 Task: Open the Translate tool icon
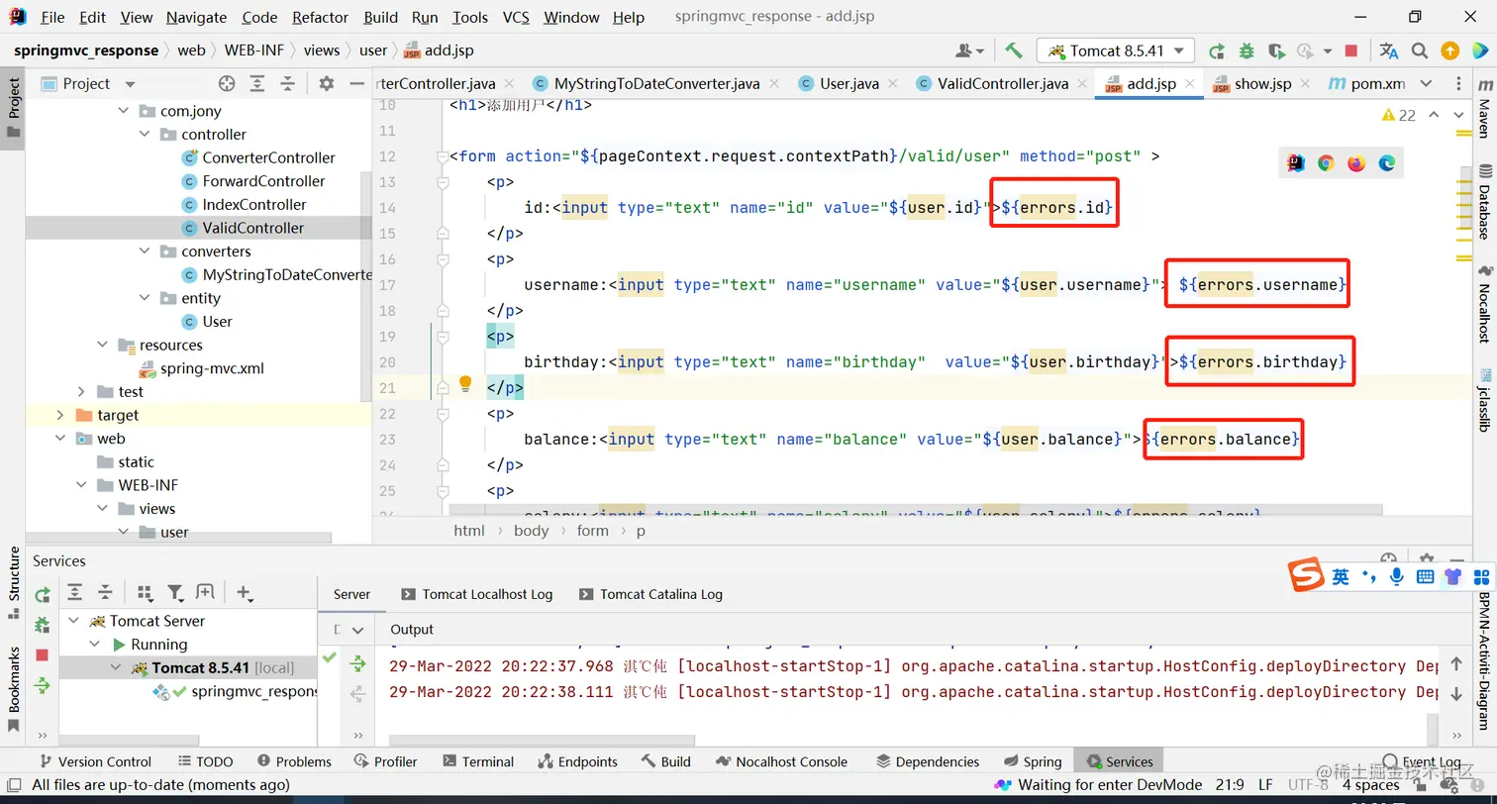coord(1389,50)
